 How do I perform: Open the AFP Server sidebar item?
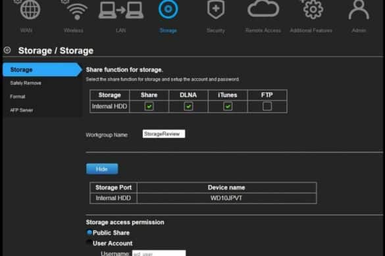click(x=22, y=110)
